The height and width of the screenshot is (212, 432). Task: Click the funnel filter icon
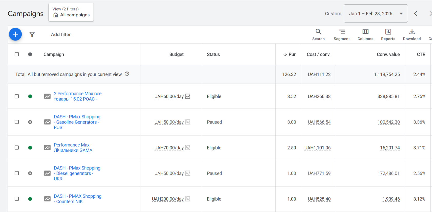32,34
